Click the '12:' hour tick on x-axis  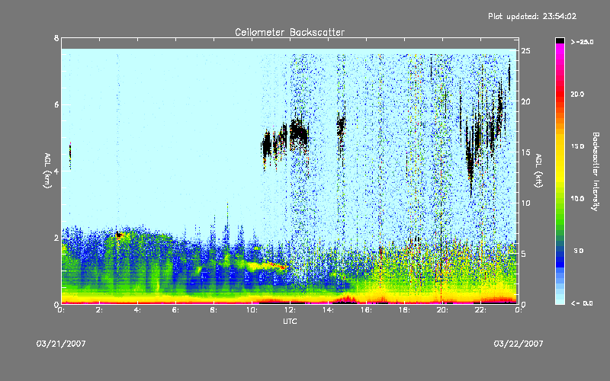(291, 310)
